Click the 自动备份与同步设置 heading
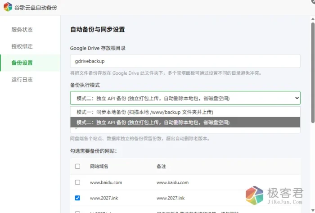Viewport: 315px width, 213px height. [98, 30]
